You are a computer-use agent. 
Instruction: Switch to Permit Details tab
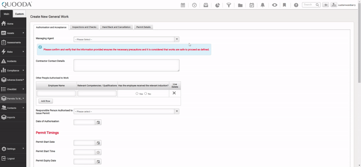click(x=143, y=27)
